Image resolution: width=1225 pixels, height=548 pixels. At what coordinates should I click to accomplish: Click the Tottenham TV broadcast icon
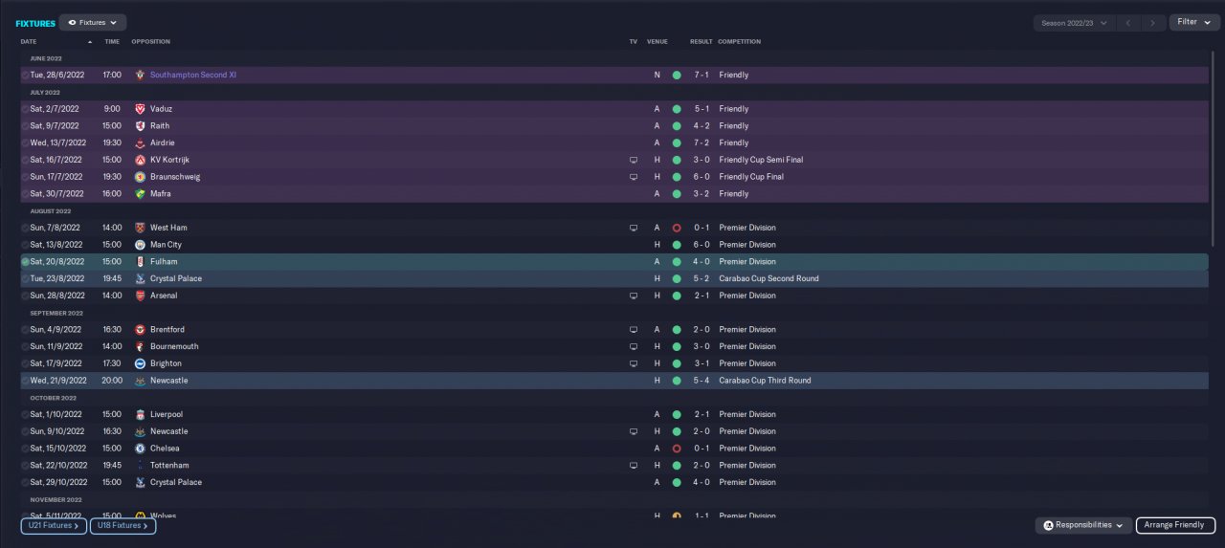click(x=633, y=465)
